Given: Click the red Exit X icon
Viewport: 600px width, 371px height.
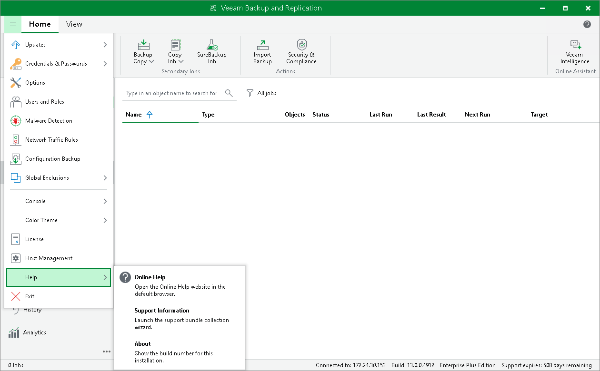Looking at the screenshot, I should [16, 296].
